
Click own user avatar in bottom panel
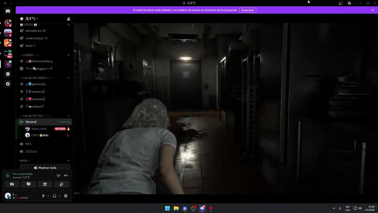coord(8,196)
